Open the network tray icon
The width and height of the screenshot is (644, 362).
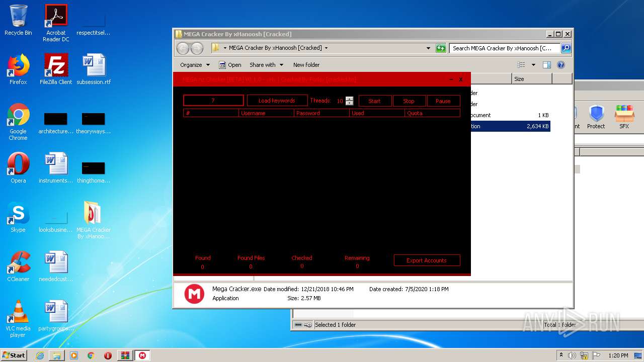584,355
